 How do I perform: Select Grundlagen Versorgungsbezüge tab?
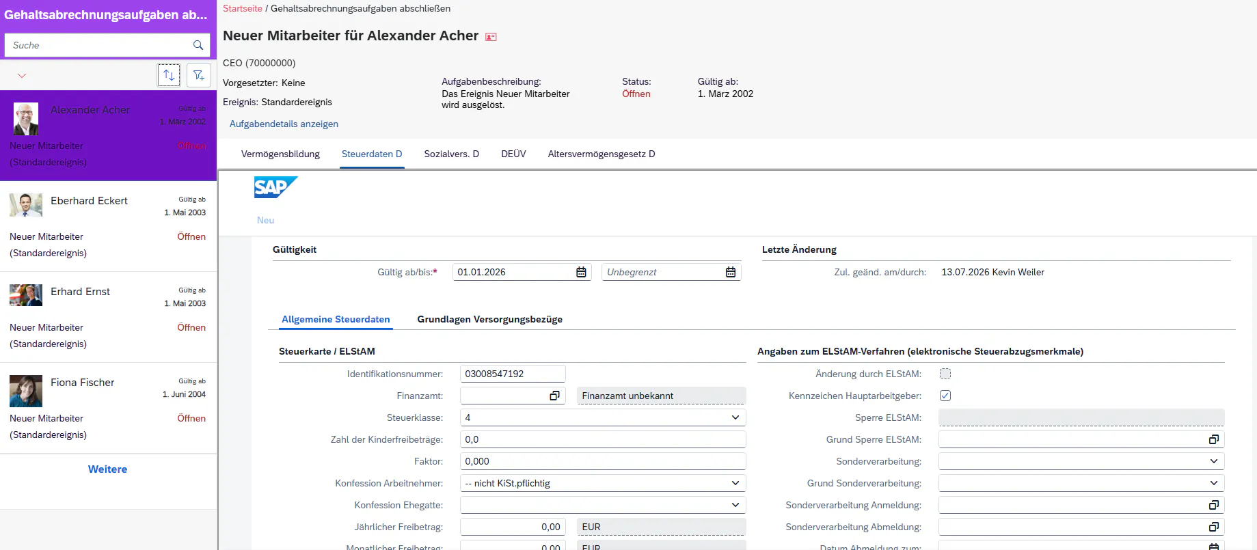click(x=489, y=319)
